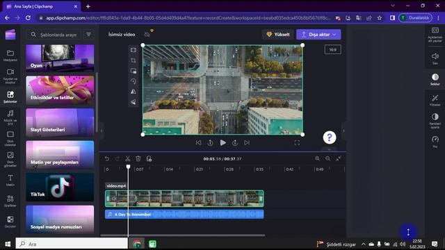Click the timeline horizontal scrollbar
Screen dimensions: 445x250
[x=183, y=235]
